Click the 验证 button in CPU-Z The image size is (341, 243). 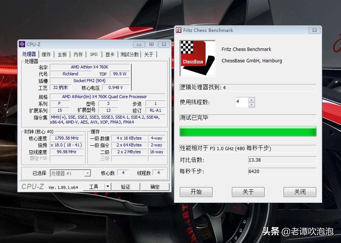[126, 186]
